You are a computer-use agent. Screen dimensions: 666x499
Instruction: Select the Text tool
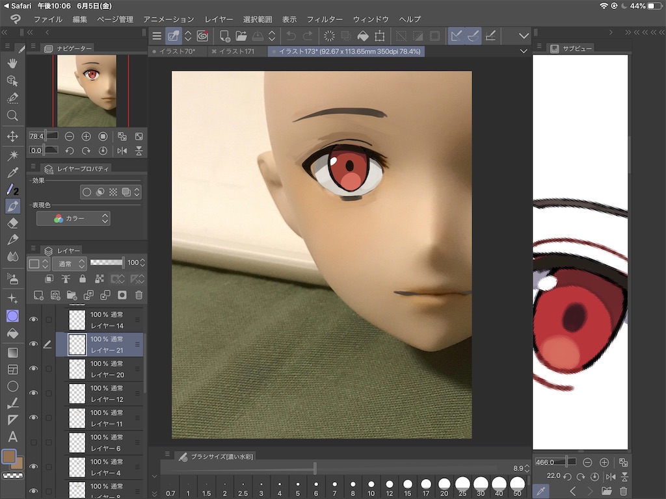tap(13, 437)
